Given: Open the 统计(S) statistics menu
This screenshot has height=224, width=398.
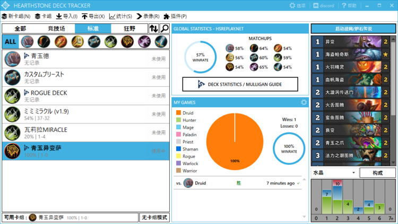Looking at the screenshot, I should pyautogui.click(x=120, y=16).
